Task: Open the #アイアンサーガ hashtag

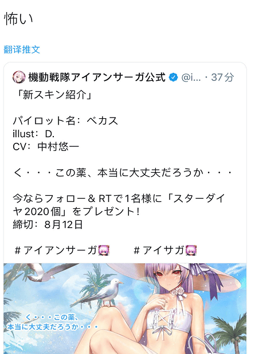Action: point(56,250)
